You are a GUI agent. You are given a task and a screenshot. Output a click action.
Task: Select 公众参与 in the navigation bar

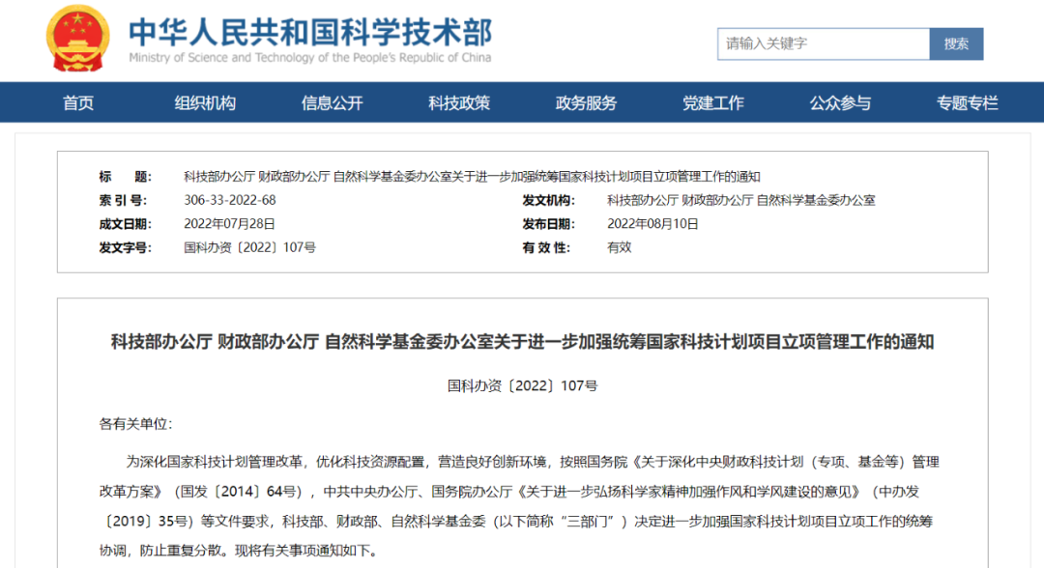pyautogui.click(x=840, y=102)
